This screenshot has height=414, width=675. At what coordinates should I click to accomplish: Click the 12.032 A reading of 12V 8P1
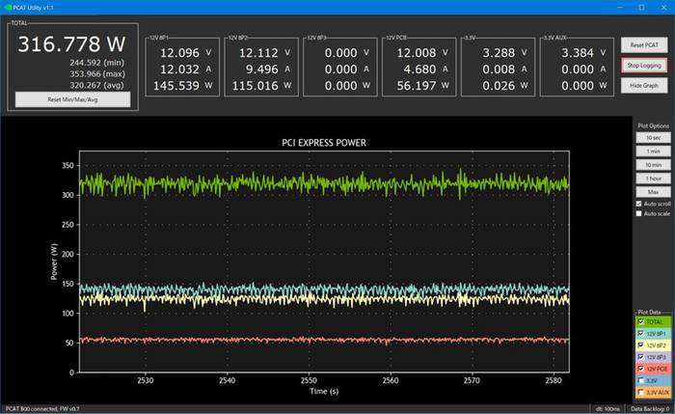click(x=185, y=69)
